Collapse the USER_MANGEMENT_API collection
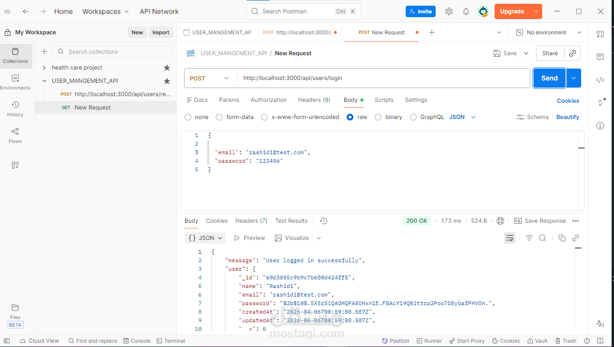Viewport: 614px width, 347px height. coord(44,81)
